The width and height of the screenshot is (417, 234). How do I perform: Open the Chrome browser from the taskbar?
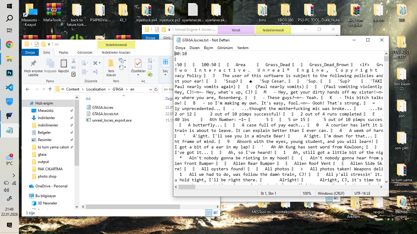[9, 45]
